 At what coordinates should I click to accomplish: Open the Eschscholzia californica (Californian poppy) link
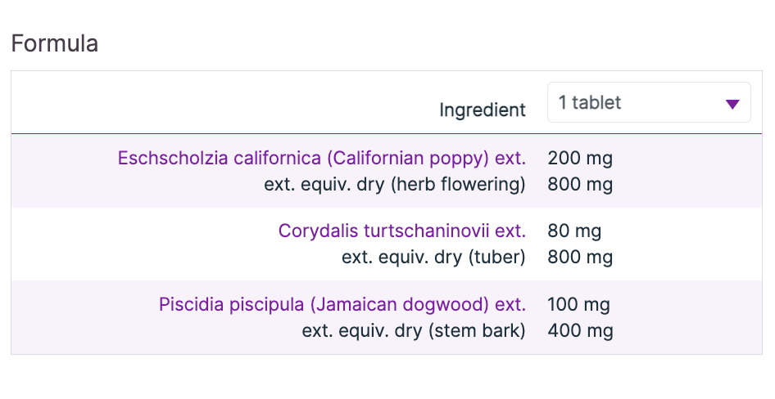click(x=321, y=158)
